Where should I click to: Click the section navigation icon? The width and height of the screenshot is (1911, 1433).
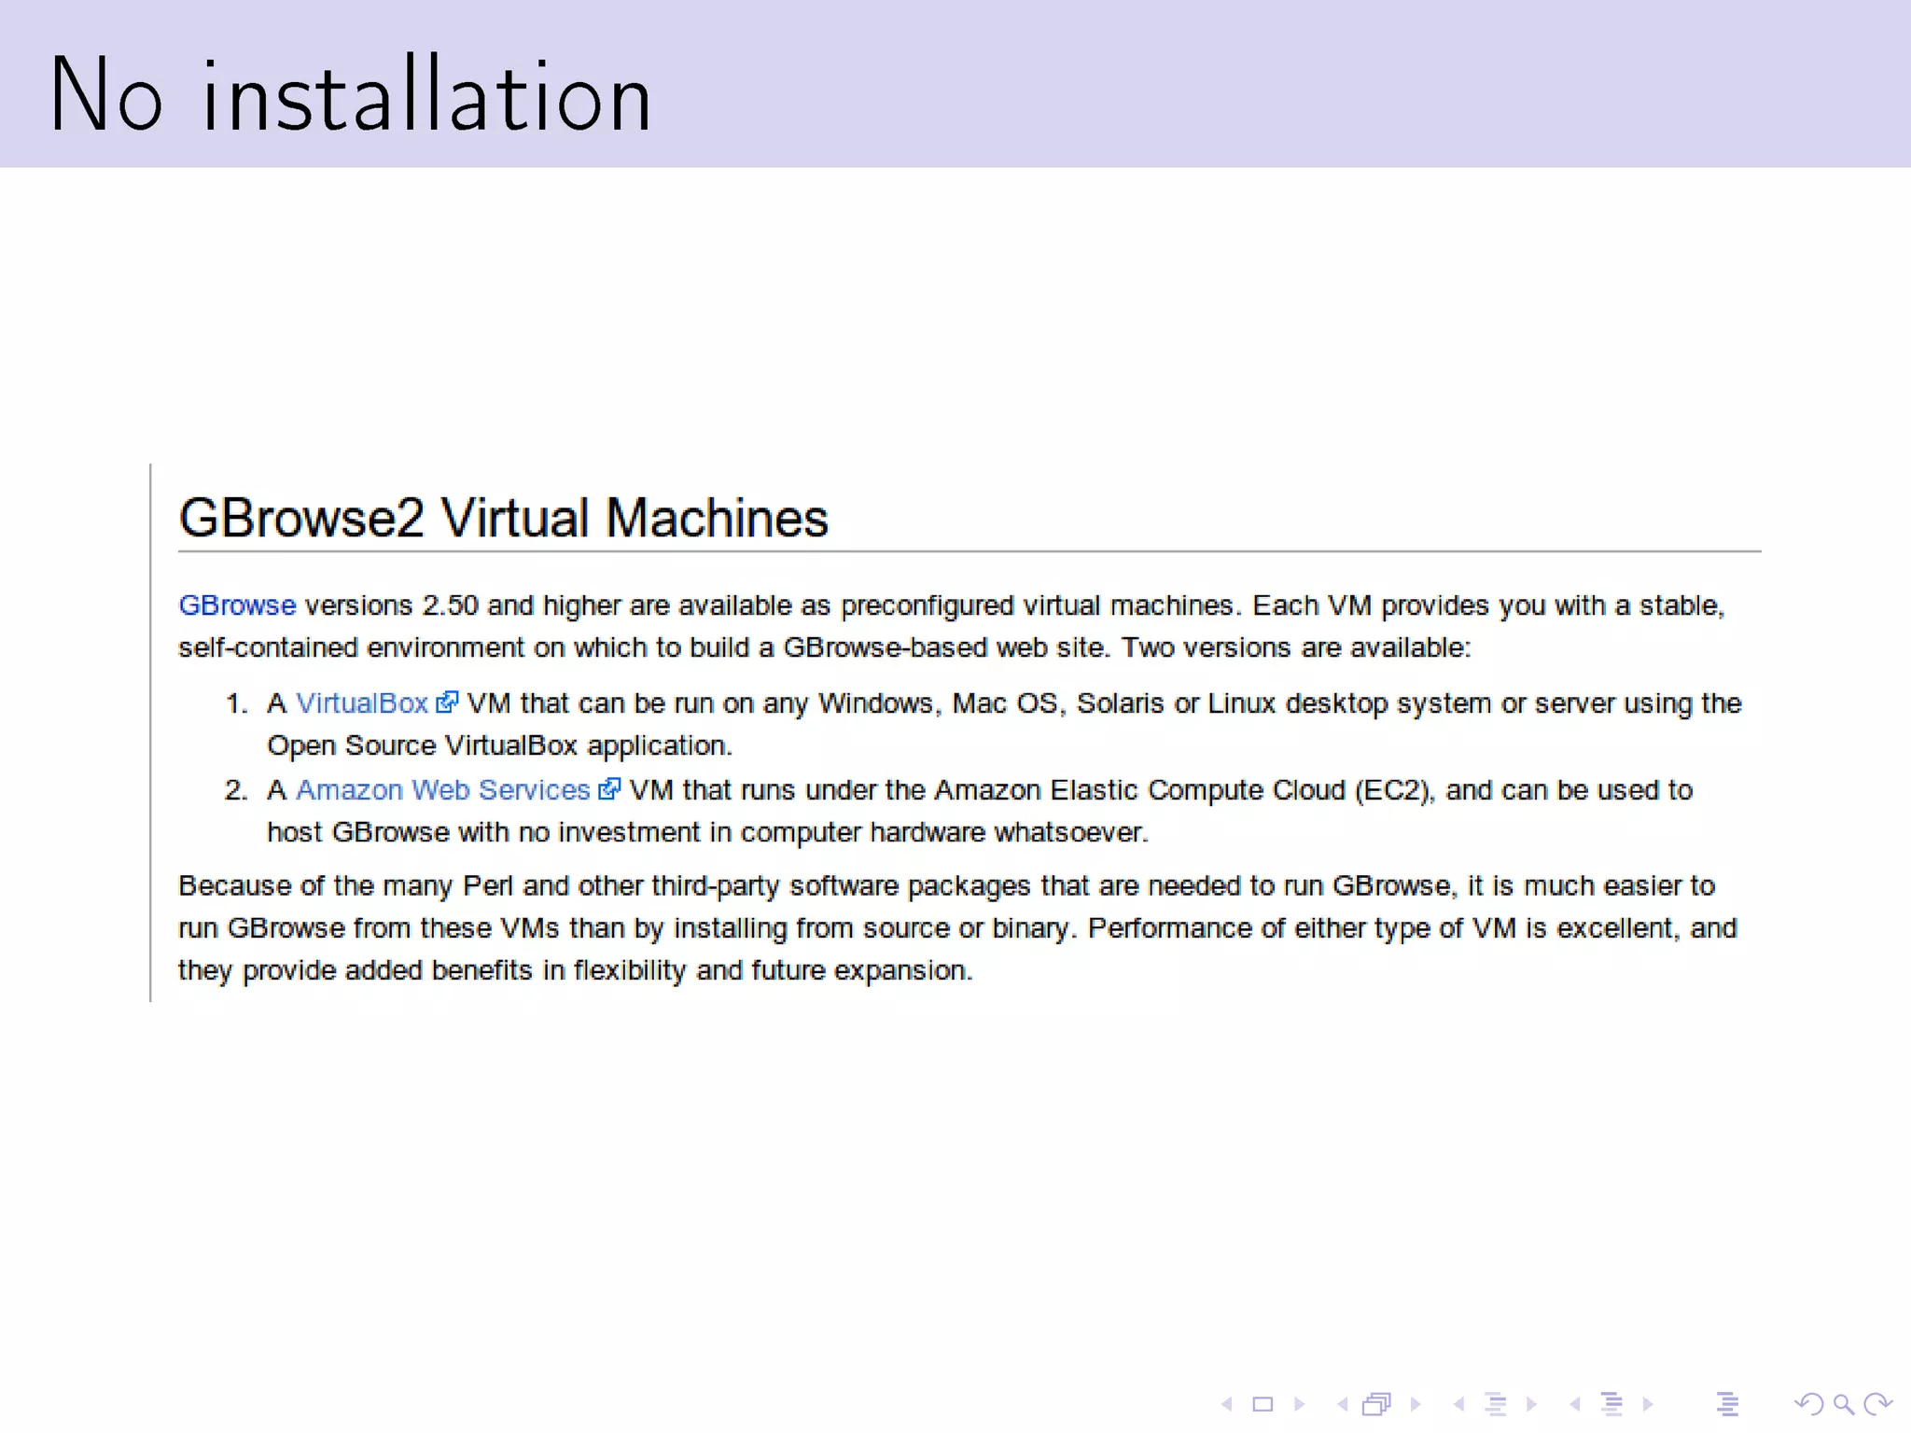[1611, 1404]
